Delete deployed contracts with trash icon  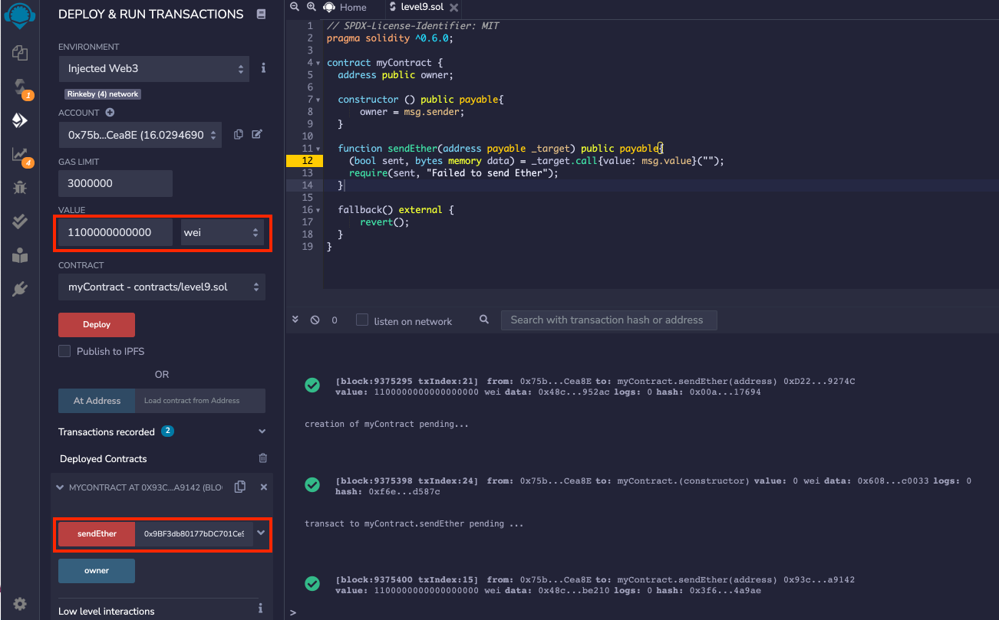(263, 458)
